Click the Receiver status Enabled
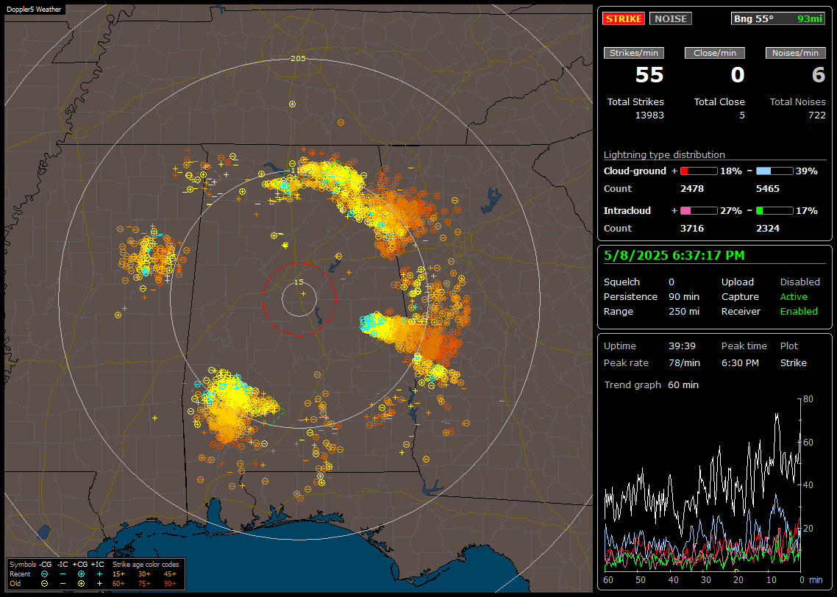This screenshot has width=837, height=597. (x=799, y=312)
